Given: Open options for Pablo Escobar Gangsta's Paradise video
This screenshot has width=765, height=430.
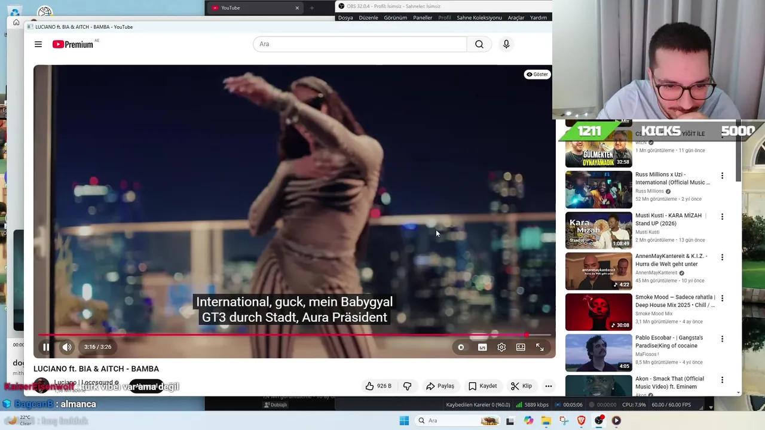Looking at the screenshot, I should click(722, 339).
